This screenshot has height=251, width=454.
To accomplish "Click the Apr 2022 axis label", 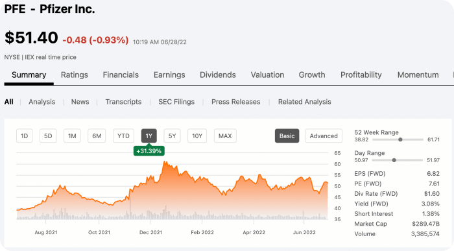I will pos(254,232).
